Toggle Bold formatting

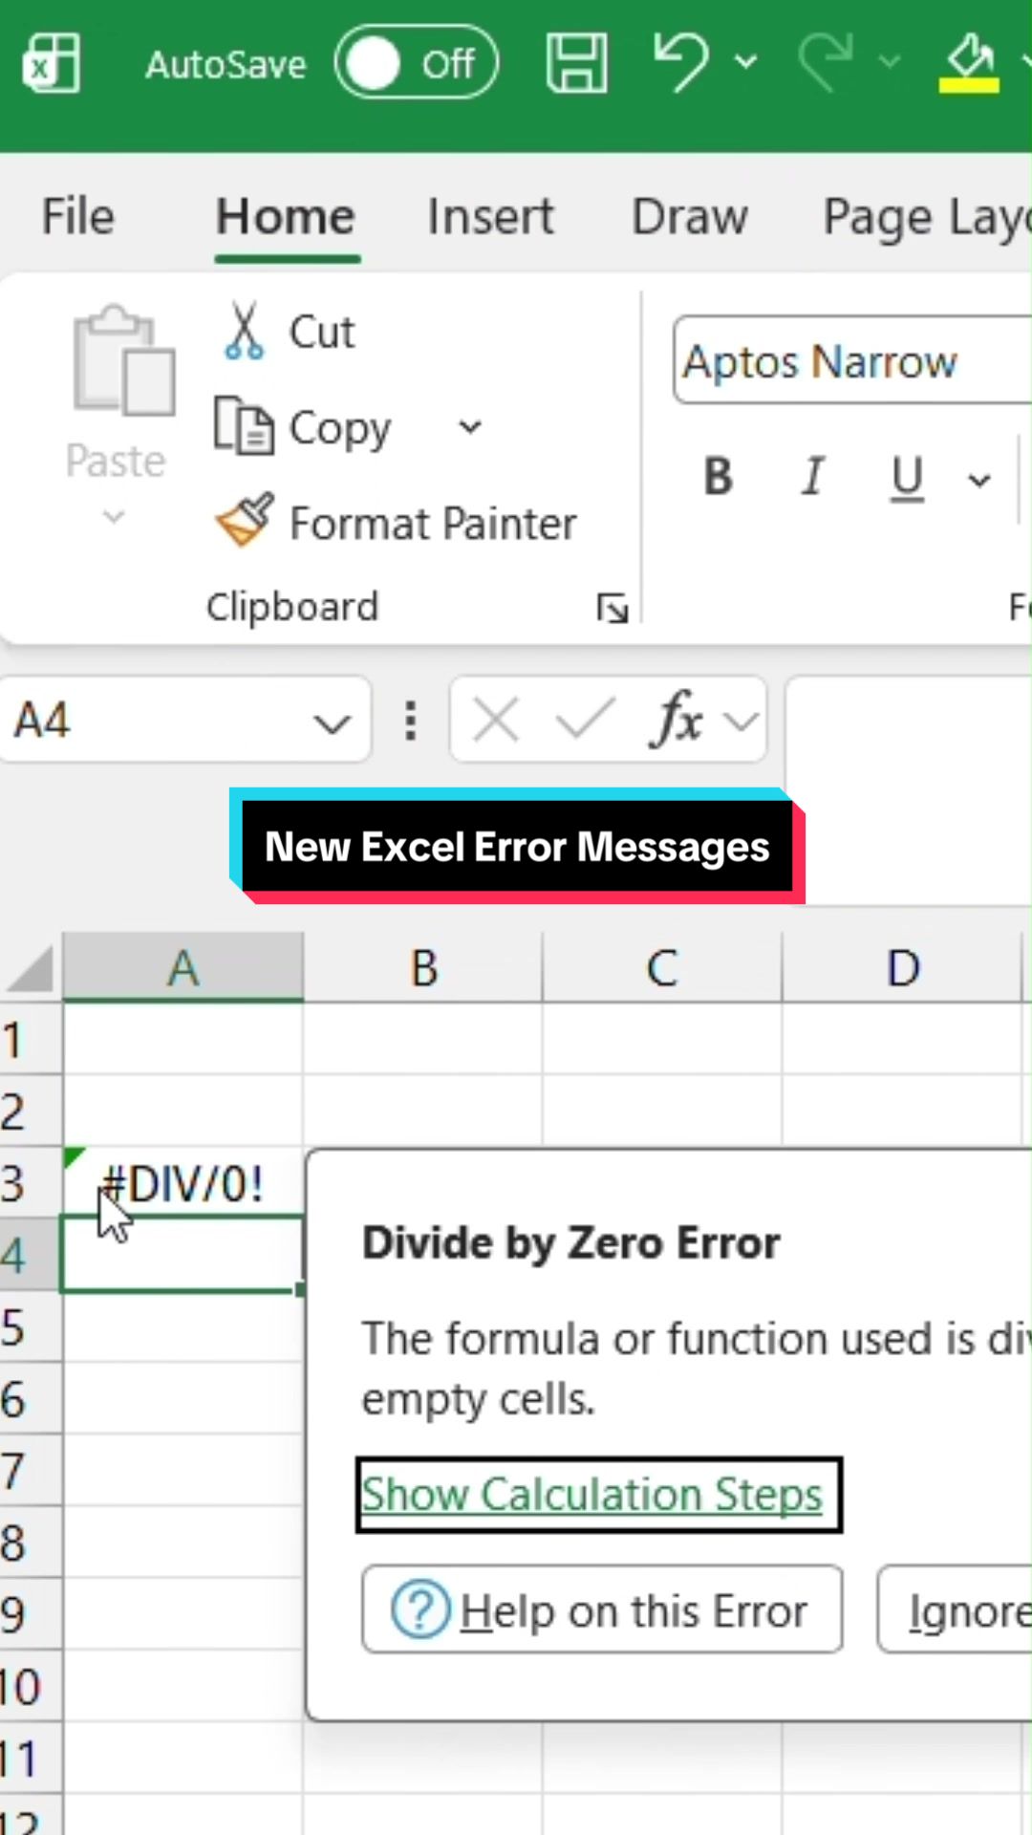tap(718, 476)
